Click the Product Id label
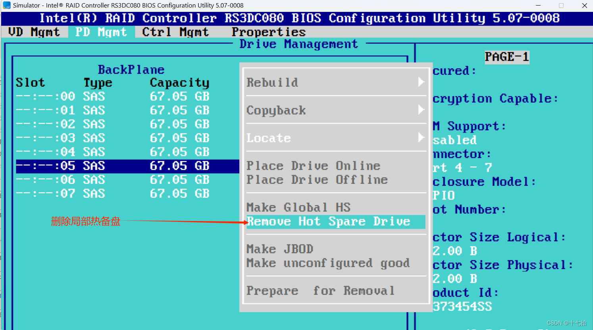593x330 pixels. coord(466,293)
